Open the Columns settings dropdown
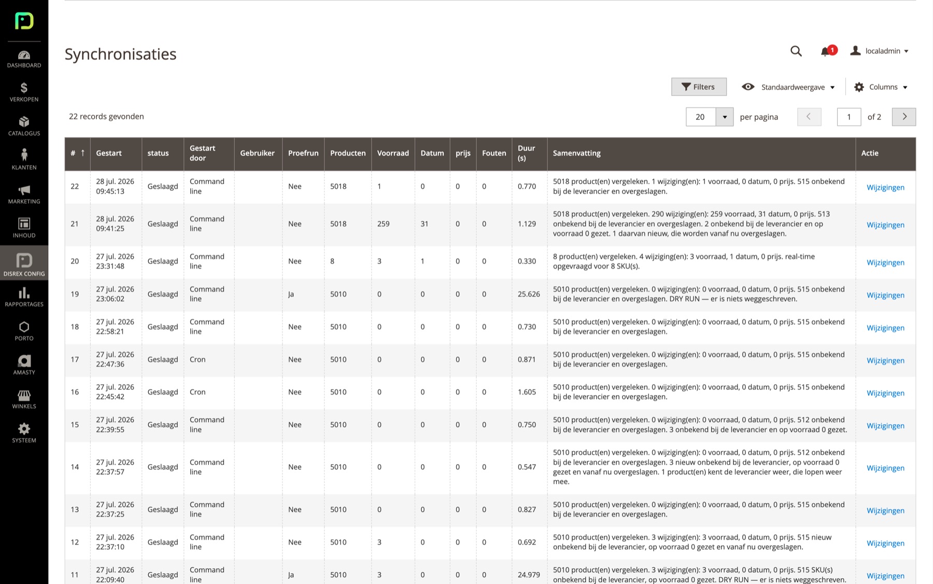This screenshot has width=933, height=584. [x=881, y=87]
